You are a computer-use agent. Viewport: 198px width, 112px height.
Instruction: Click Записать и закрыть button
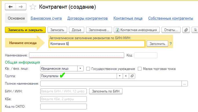[x=25, y=30]
